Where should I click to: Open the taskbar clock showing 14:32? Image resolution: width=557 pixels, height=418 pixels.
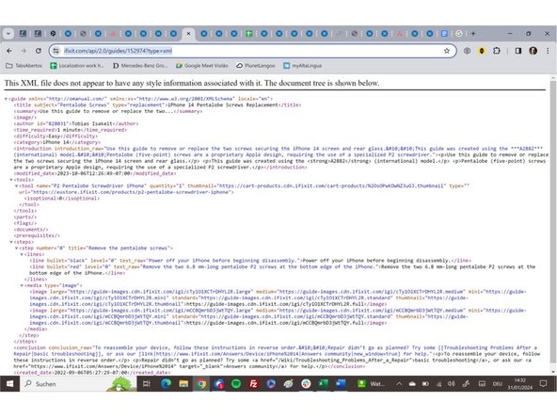tap(519, 384)
